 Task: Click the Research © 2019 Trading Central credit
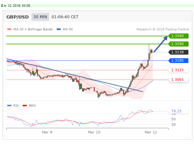pyautogui.click(x=163, y=29)
